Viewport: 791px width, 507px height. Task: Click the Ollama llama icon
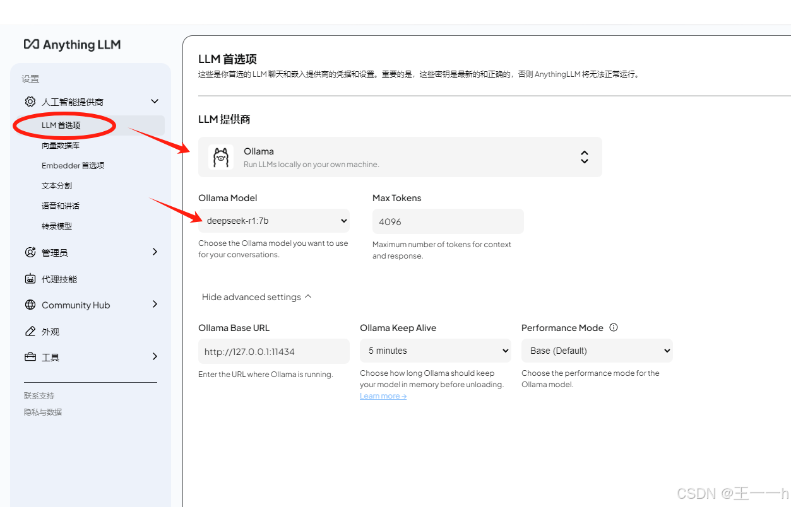click(221, 157)
